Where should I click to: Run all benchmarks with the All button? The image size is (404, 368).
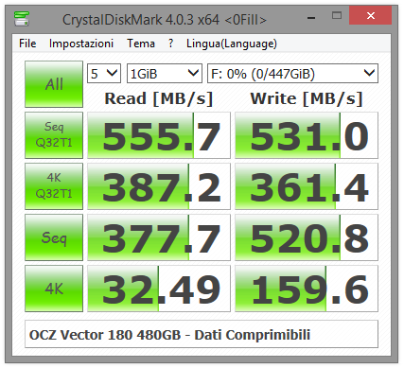point(54,84)
